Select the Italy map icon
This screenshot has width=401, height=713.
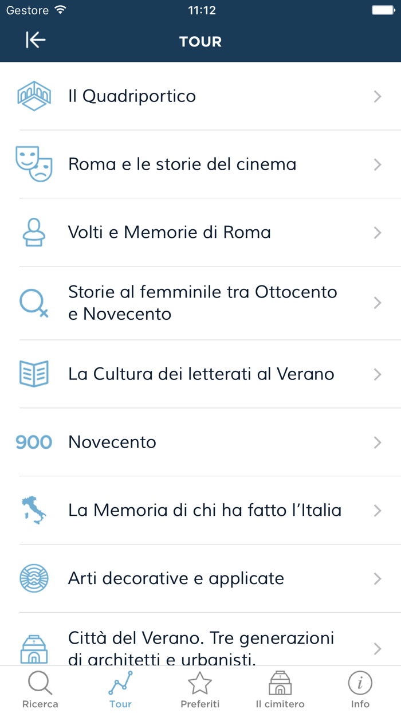[x=34, y=510]
